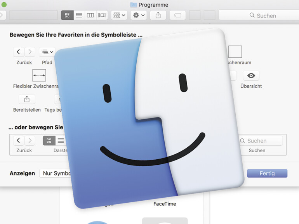This screenshot has height=224, width=299.
Task: Open the gear action menu
Action: pyautogui.click(x=138, y=15)
